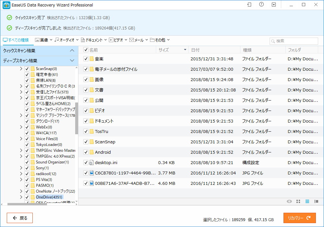This screenshot has height=227, width=324.
Task: Click the リカバリー recover button
Action: click(300, 218)
